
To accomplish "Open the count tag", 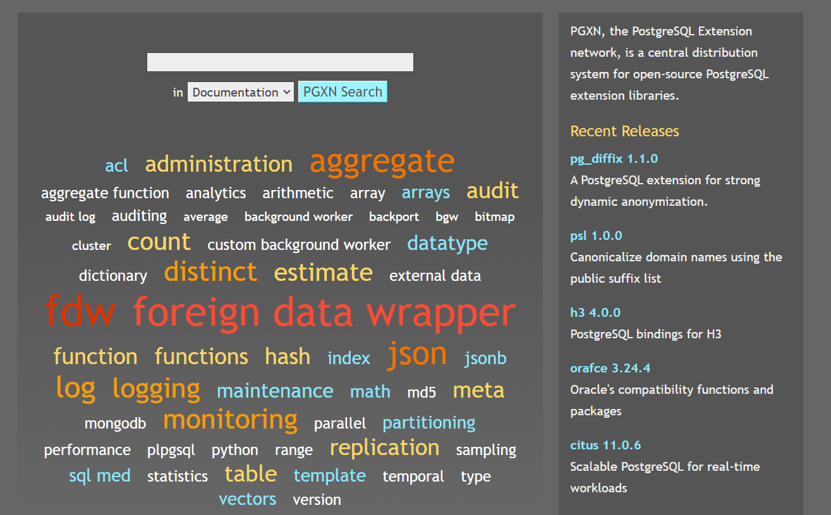I will tap(159, 242).
